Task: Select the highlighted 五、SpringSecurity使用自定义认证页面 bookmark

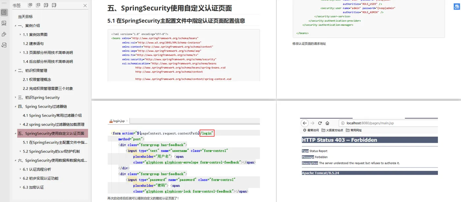Action: click(53, 134)
